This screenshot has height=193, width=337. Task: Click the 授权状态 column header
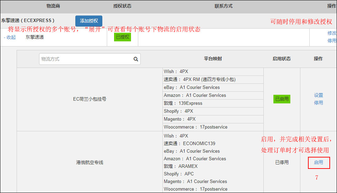click(122, 6)
